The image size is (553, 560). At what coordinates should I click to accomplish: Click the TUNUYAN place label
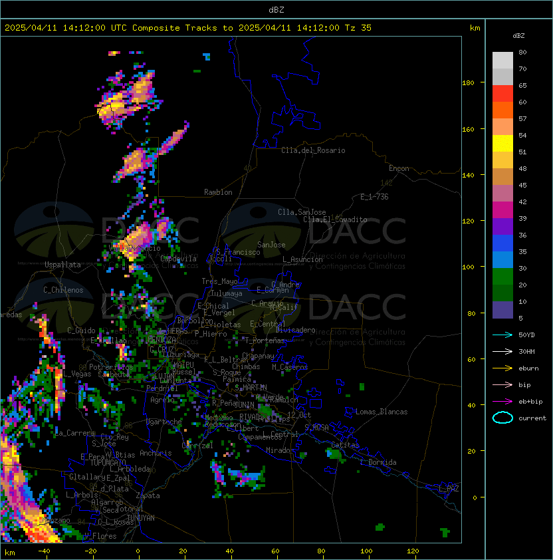tap(141, 518)
